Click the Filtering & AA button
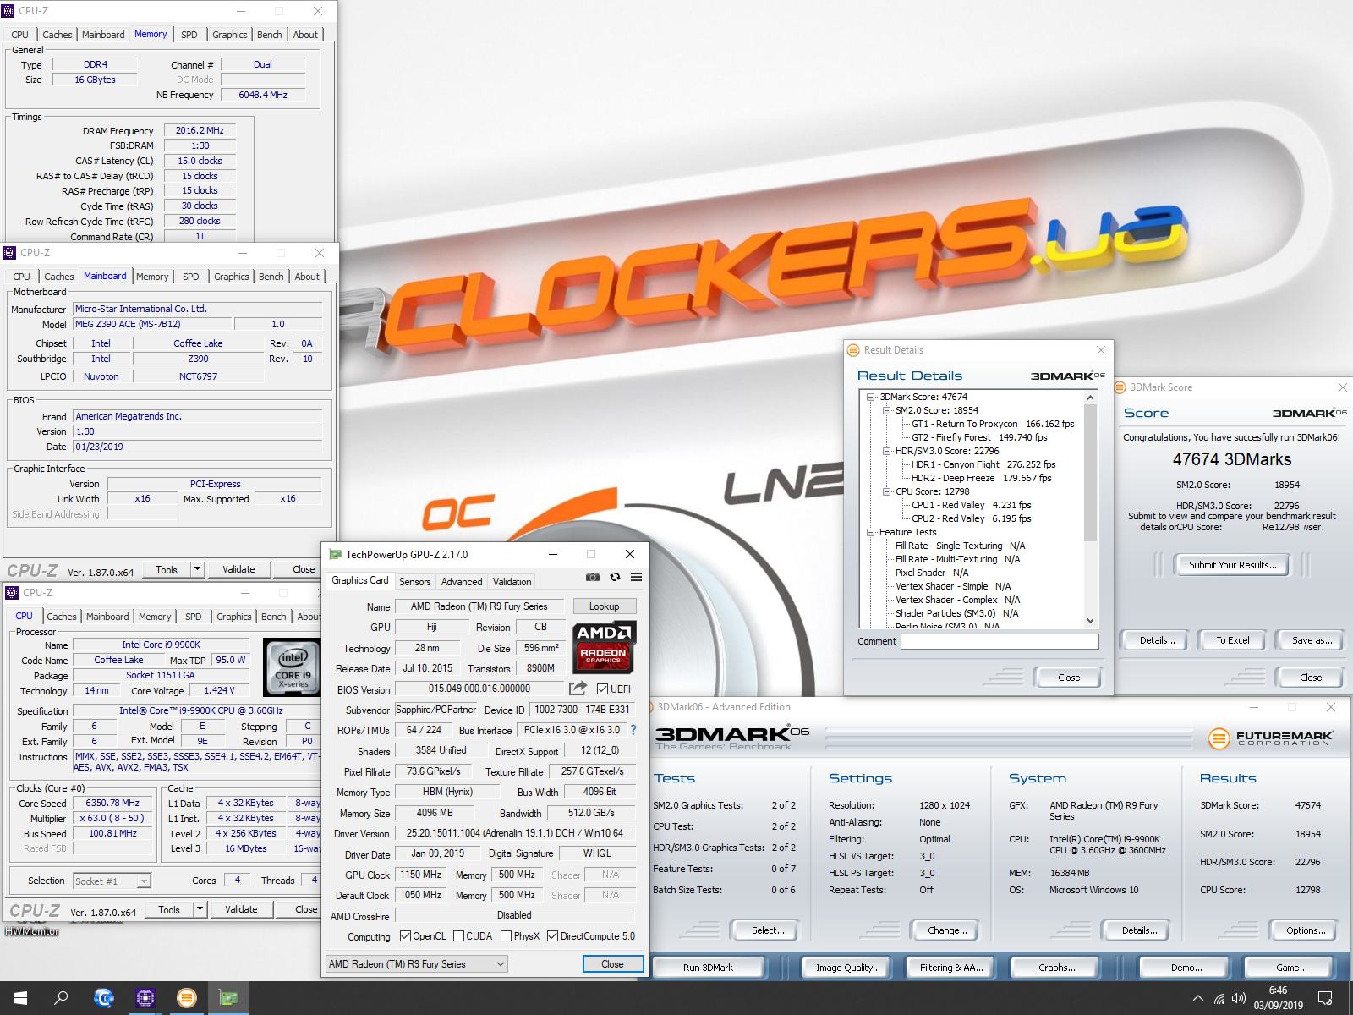This screenshot has width=1353, height=1015. tap(951, 968)
